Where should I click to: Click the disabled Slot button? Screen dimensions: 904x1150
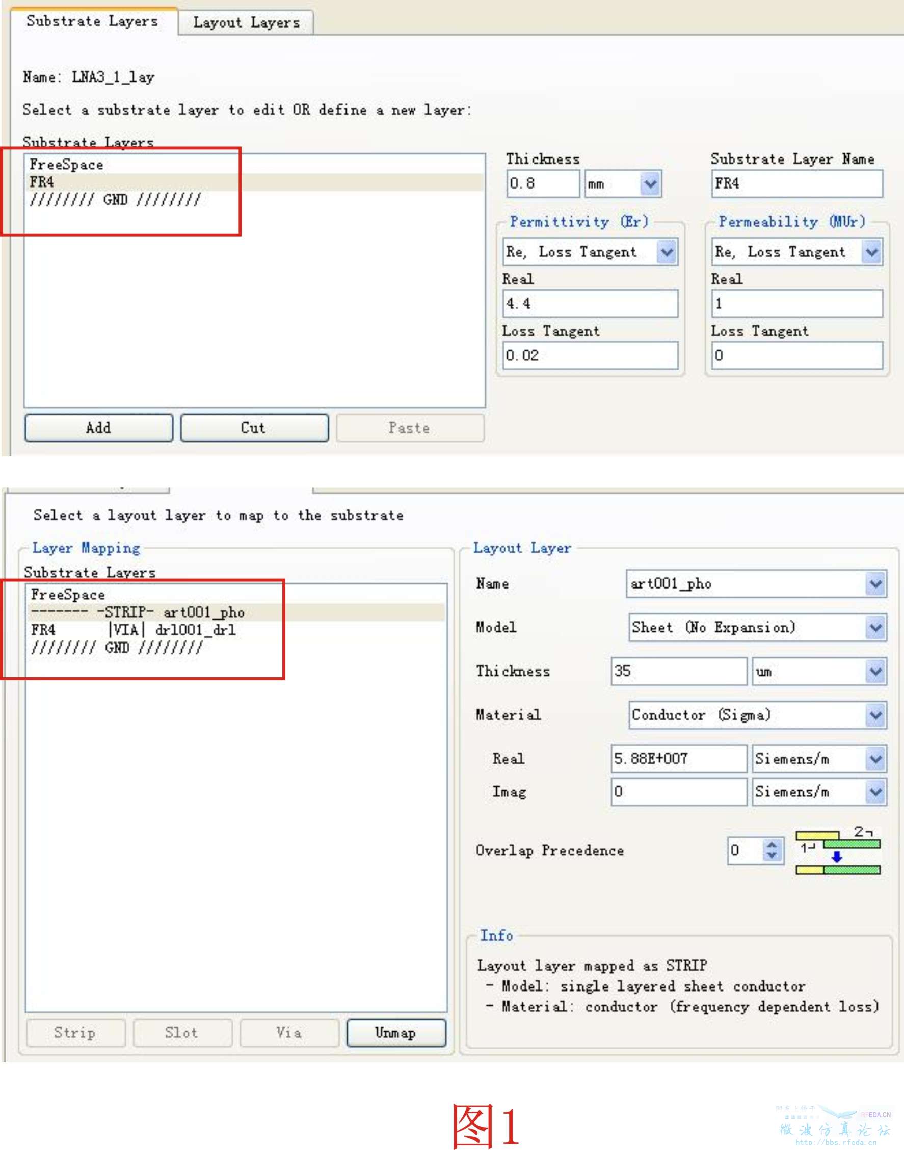(x=182, y=1032)
